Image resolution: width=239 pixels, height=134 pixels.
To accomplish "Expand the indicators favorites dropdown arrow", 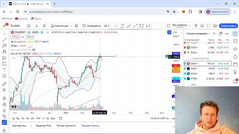I will click(x=71, y=26).
